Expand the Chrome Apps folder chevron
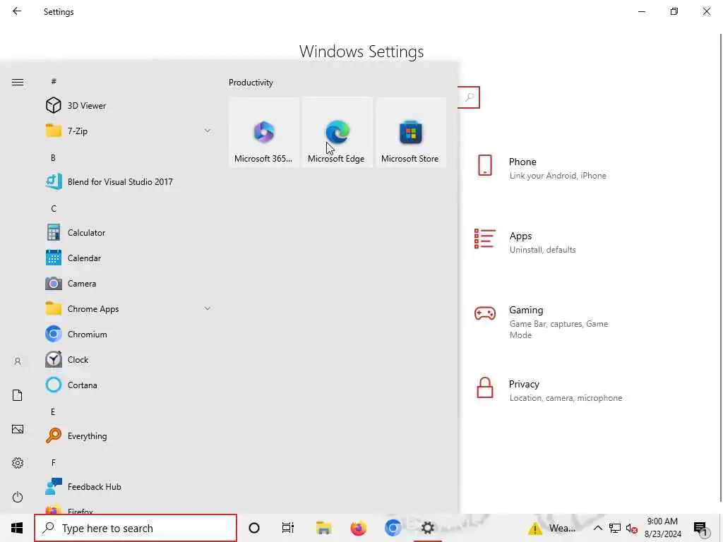 (208, 308)
